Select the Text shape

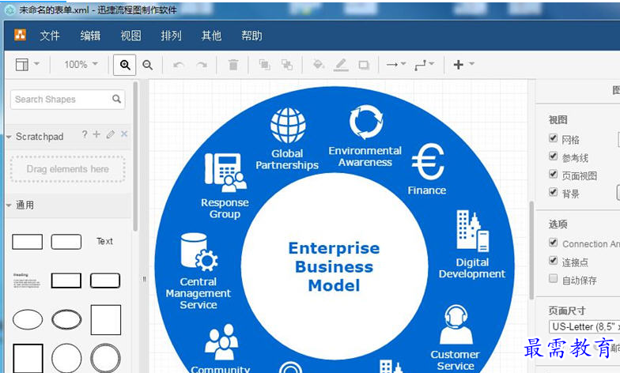(104, 241)
